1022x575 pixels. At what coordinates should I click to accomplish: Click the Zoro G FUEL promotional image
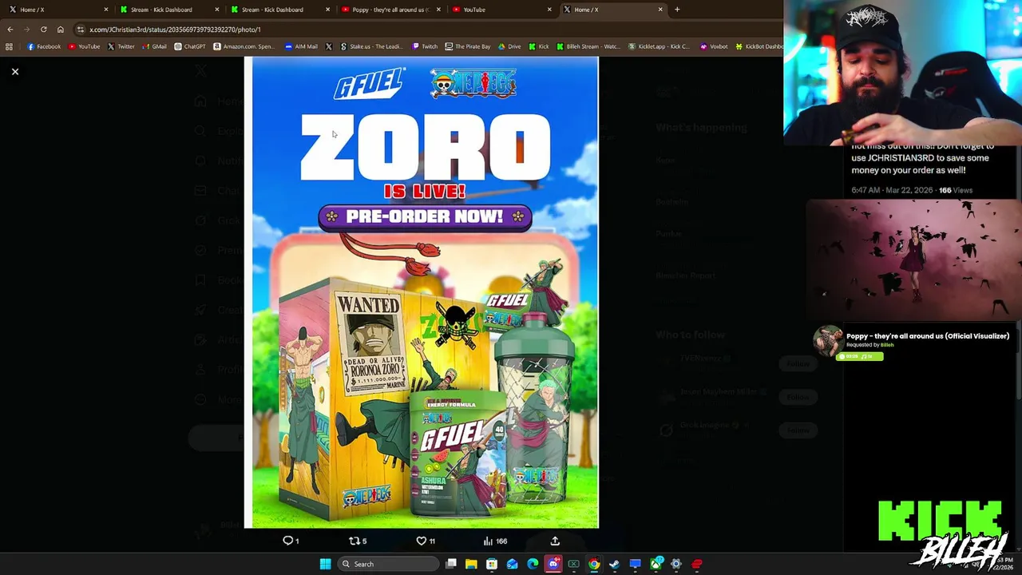[x=422, y=292]
